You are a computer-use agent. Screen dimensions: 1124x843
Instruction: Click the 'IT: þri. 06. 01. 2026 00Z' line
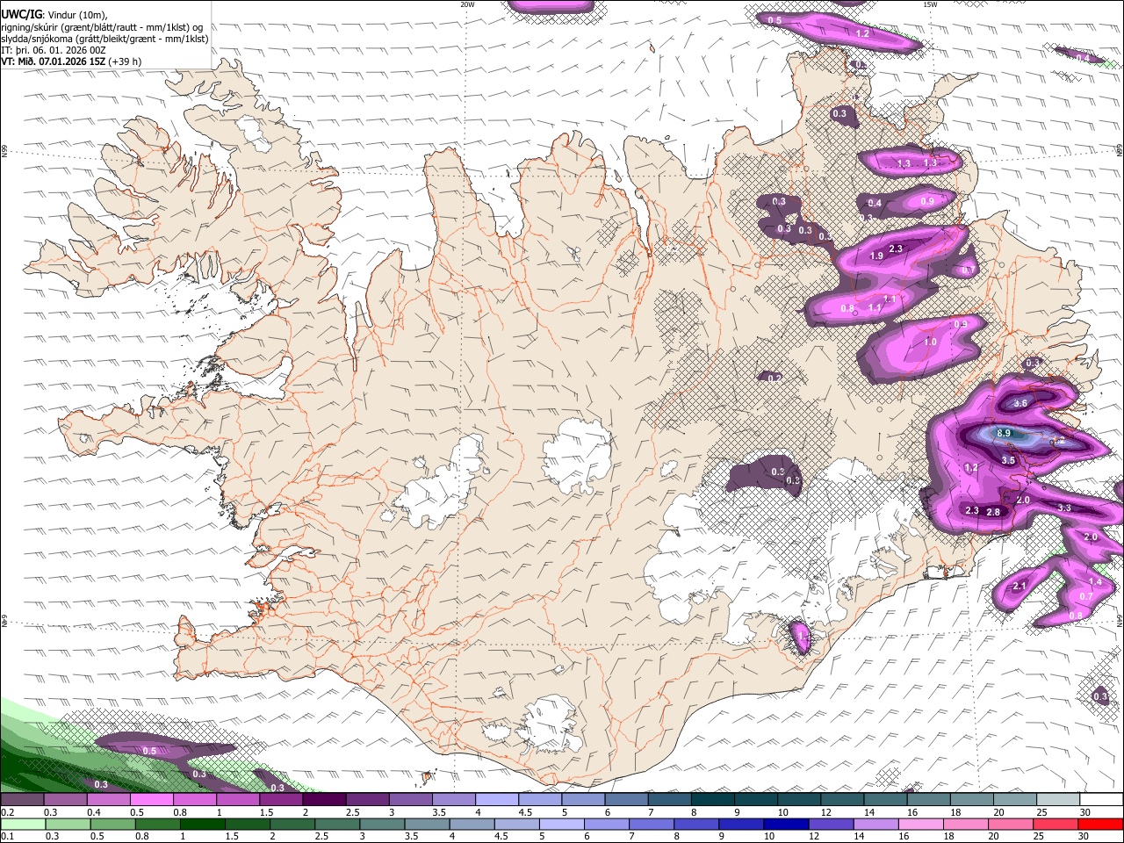pos(54,51)
